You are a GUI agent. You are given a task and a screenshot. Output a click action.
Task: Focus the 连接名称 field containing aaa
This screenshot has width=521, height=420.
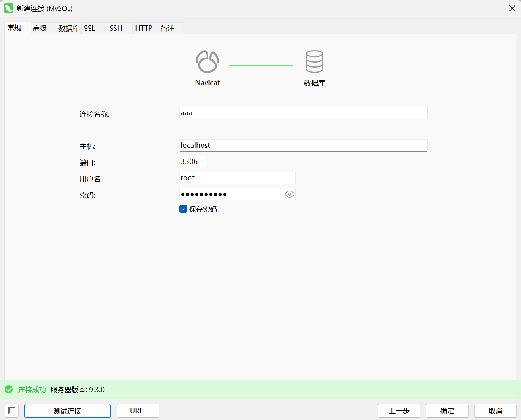pyautogui.click(x=304, y=113)
